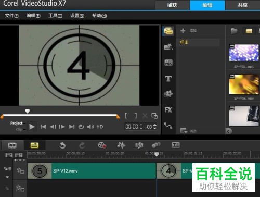Toggle show videos filter in library
Viewport: 260px width, 197px height.
pyautogui.click(x=249, y=31)
